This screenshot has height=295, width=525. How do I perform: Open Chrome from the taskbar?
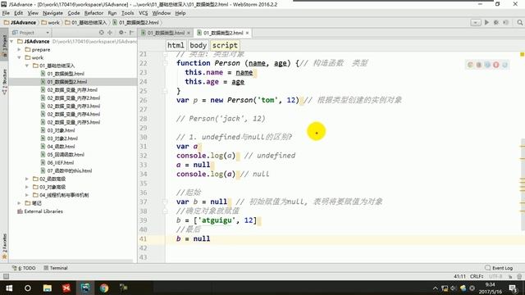104,288
